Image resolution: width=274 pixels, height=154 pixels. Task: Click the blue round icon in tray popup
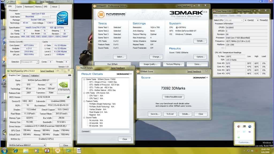pyautogui.click(x=250, y=126)
